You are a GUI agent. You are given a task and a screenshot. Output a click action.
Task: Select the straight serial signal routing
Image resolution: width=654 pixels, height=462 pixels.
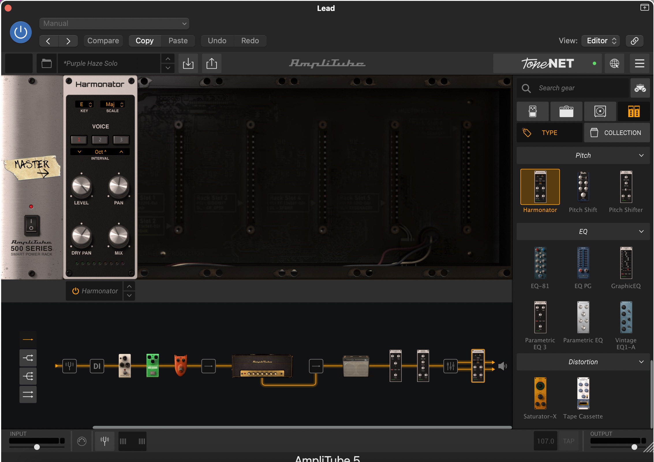(x=28, y=340)
